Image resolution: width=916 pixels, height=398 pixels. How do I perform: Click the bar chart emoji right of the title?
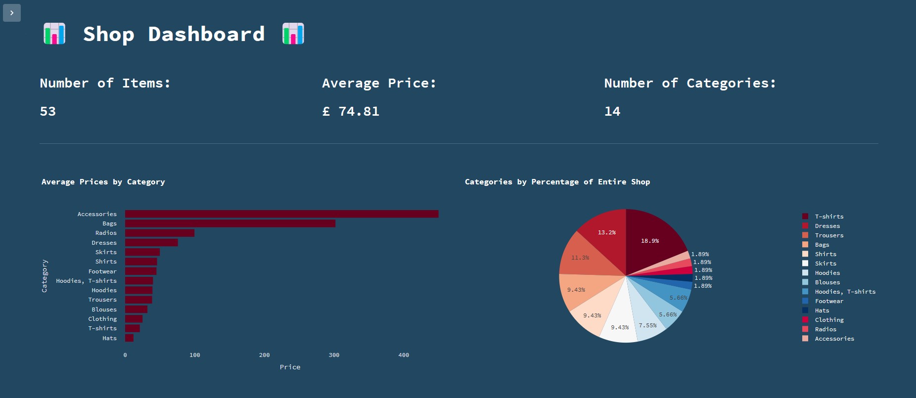(292, 34)
